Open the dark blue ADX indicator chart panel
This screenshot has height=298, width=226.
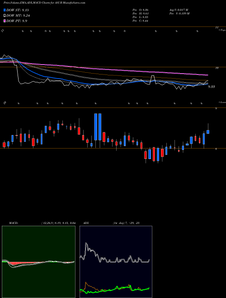116,262
